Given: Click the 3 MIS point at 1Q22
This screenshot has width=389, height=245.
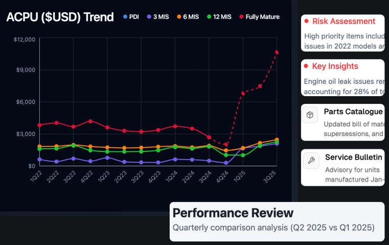Looking at the screenshot, I should [40, 160].
